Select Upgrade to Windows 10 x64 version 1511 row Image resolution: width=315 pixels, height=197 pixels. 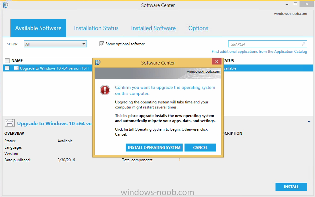[158, 68]
